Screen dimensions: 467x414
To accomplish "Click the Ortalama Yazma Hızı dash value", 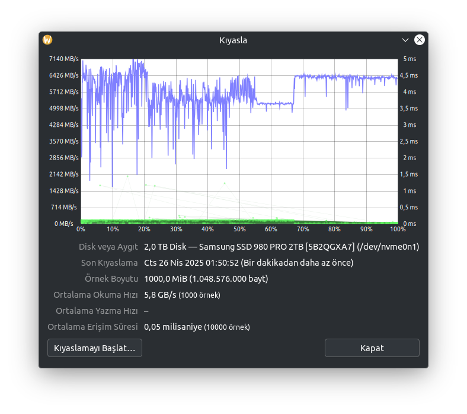I will click(146, 311).
